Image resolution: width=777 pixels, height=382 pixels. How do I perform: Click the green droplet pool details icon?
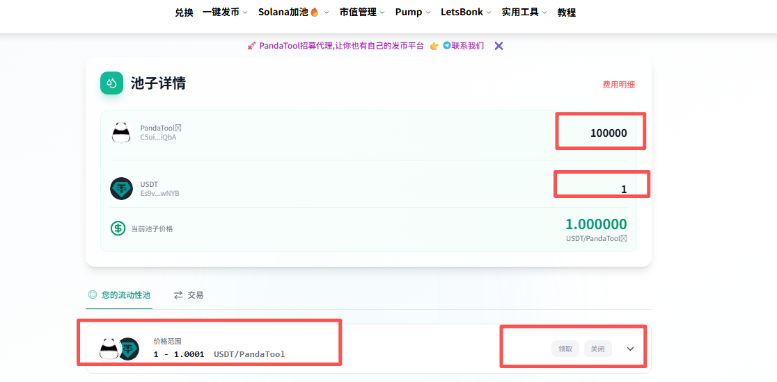(x=111, y=83)
